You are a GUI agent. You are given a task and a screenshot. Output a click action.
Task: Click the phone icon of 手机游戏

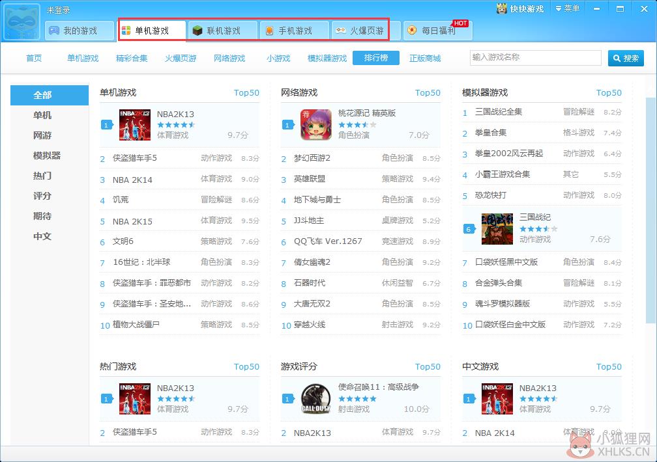(269, 31)
